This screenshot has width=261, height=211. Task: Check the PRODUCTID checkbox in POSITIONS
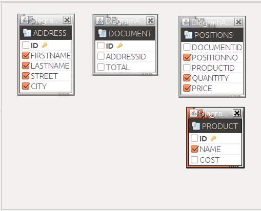187,68
